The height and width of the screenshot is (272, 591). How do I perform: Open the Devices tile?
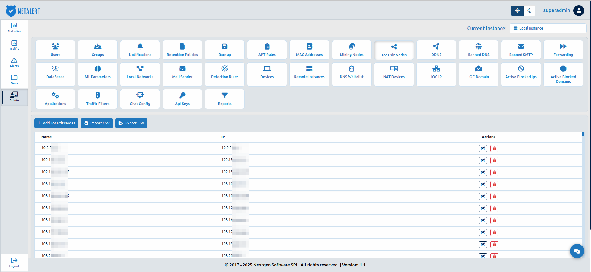(x=267, y=74)
